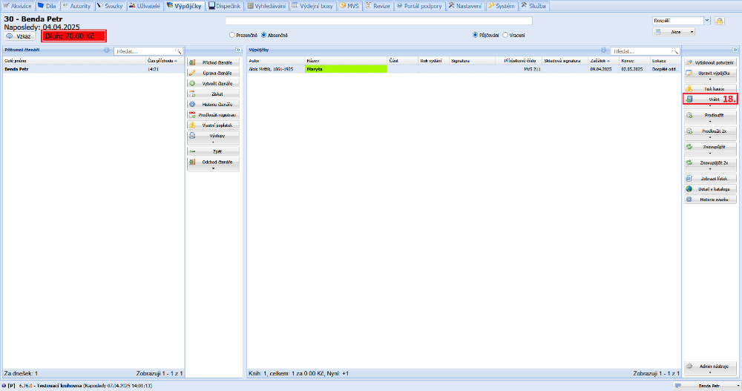Choose the Absenčně radio option
Image resolution: width=742 pixels, height=391 pixels.
[x=263, y=35]
